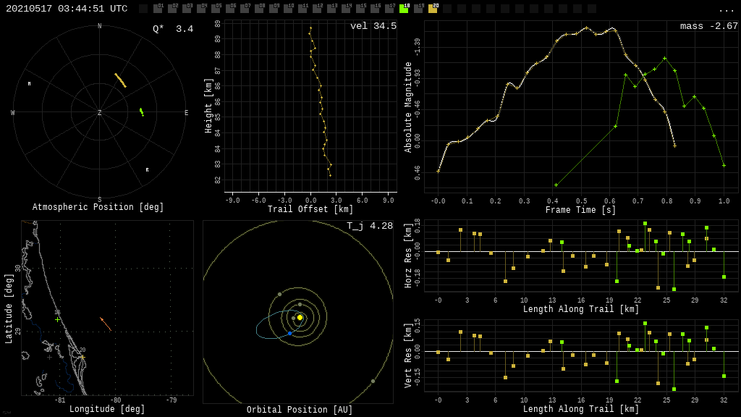Click the UTC timestamp in the header
Screen dimensions: 741x417
67,9
